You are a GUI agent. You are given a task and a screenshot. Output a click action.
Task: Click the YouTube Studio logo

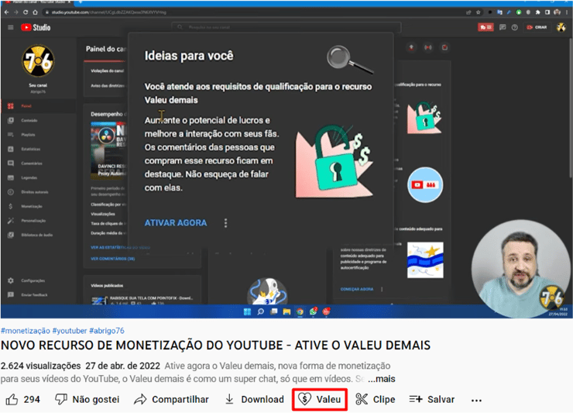[36, 27]
